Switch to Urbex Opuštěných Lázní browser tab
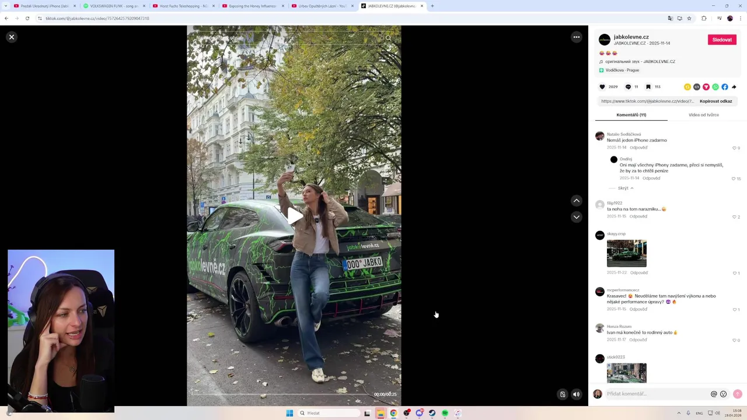747x420 pixels. coord(322,6)
